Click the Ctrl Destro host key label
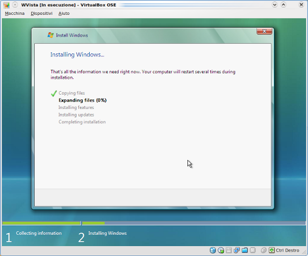Viewport: 308px width, 256px height. pyautogui.click(x=287, y=251)
